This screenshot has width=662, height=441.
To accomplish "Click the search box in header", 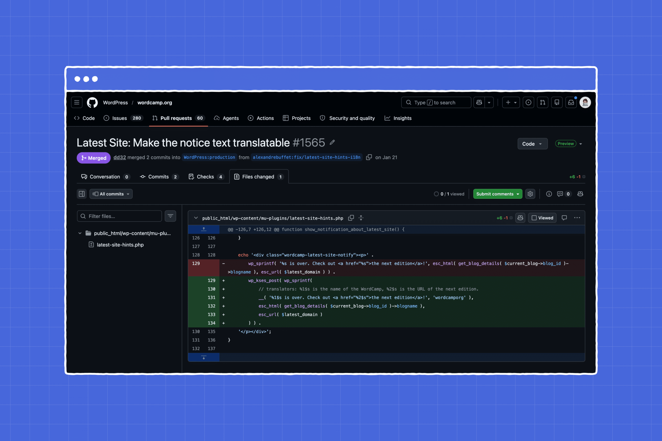I will 436,102.
